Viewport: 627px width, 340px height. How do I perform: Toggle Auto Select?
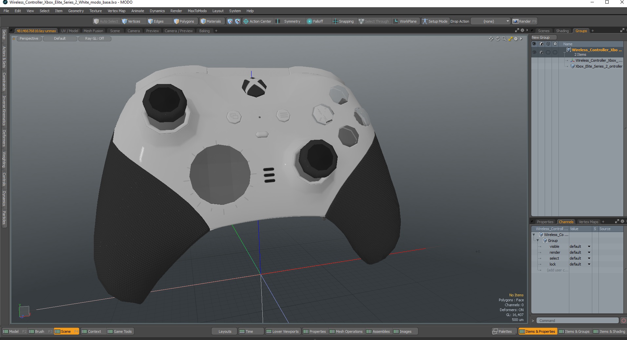point(106,21)
